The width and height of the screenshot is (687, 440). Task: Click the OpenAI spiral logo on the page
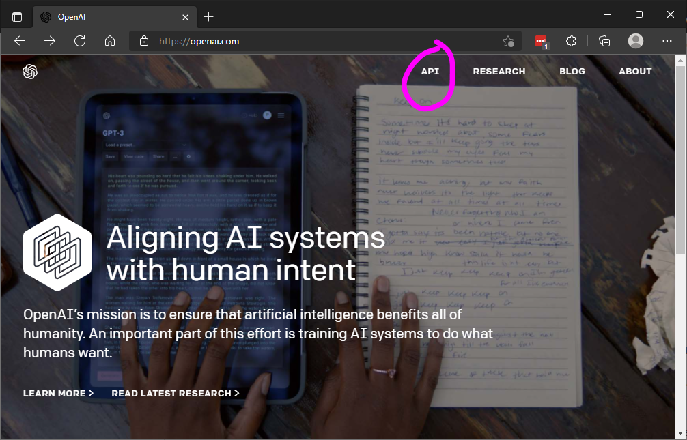[x=29, y=71]
